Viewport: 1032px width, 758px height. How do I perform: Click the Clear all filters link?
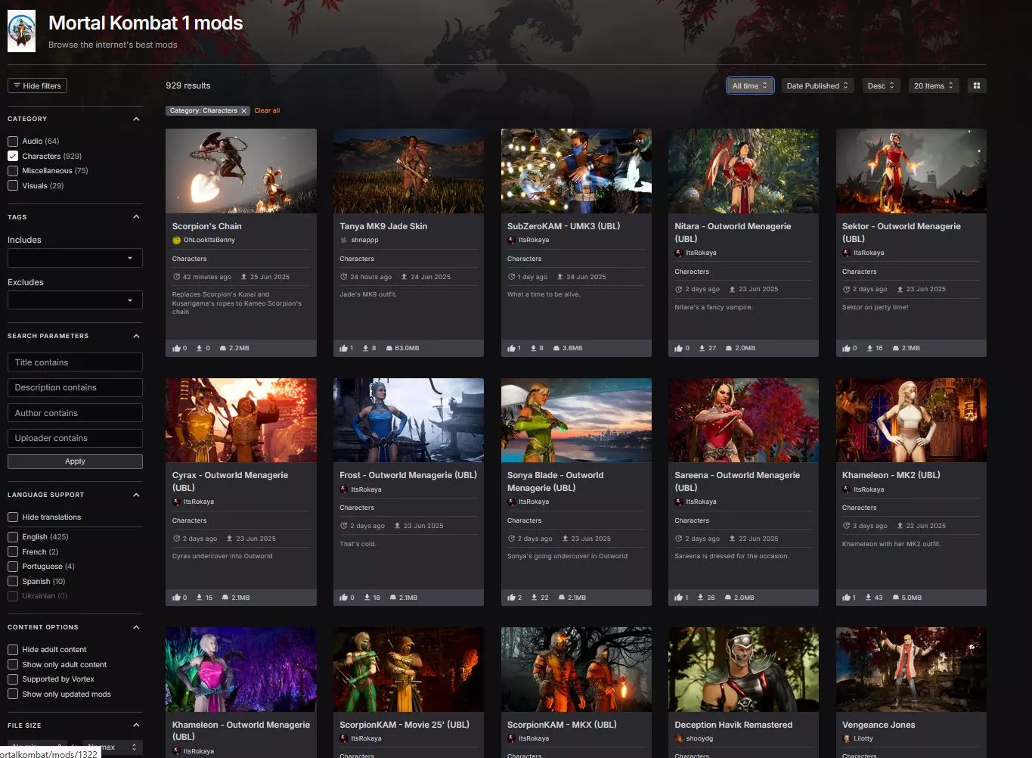pyautogui.click(x=267, y=111)
